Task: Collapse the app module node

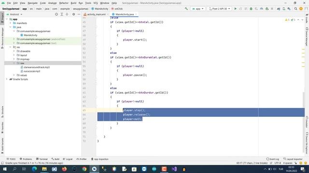Action: click(7, 19)
